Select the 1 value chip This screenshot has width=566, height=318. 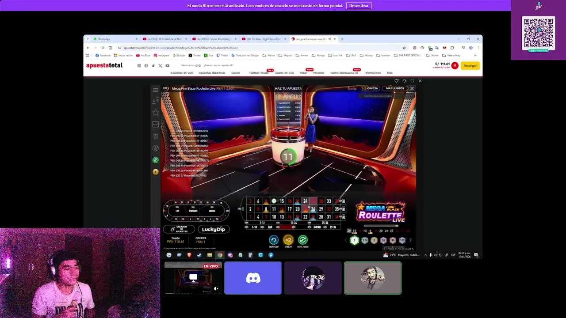[x=354, y=240]
